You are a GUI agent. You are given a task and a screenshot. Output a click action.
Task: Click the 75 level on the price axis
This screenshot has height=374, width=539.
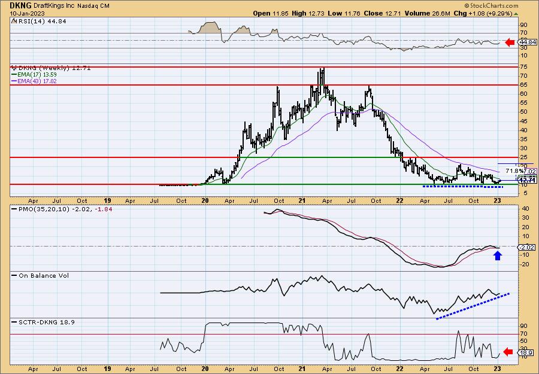pyautogui.click(x=524, y=67)
